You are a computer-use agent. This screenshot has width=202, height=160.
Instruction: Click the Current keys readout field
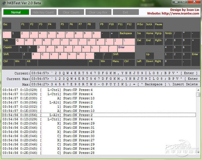tap(115, 73)
